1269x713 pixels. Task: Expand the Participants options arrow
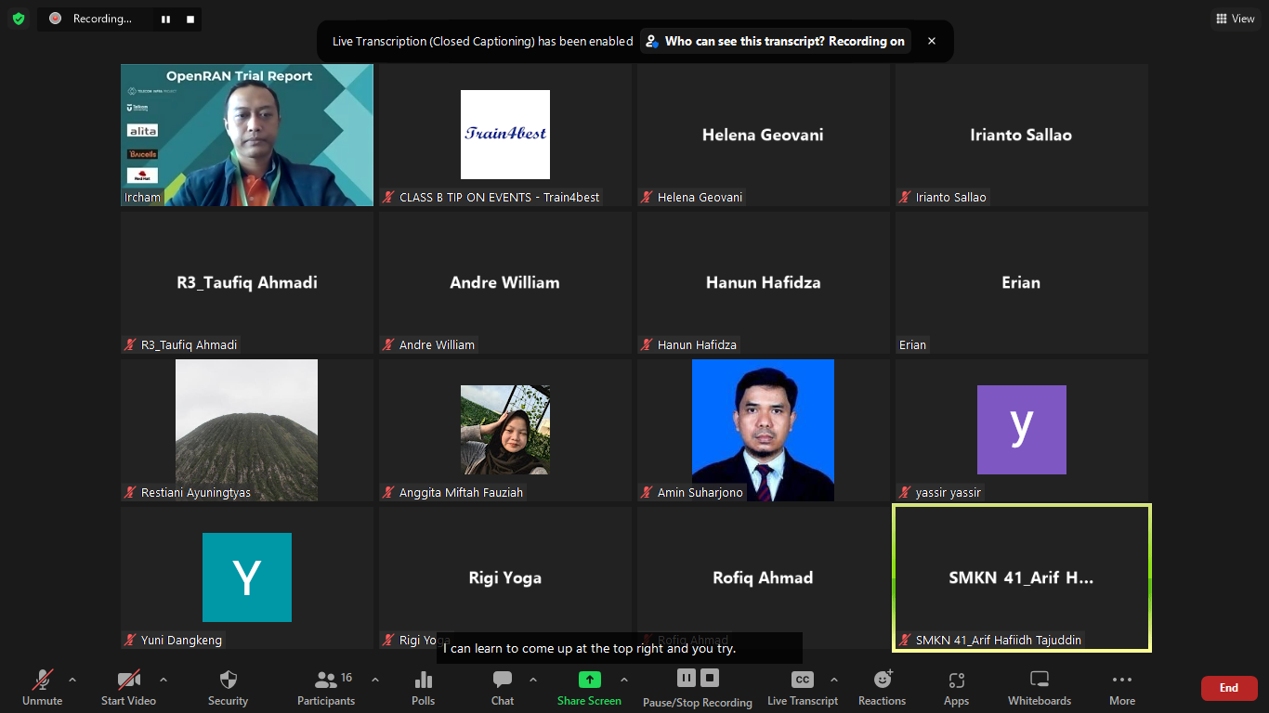[x=375, y=680]
